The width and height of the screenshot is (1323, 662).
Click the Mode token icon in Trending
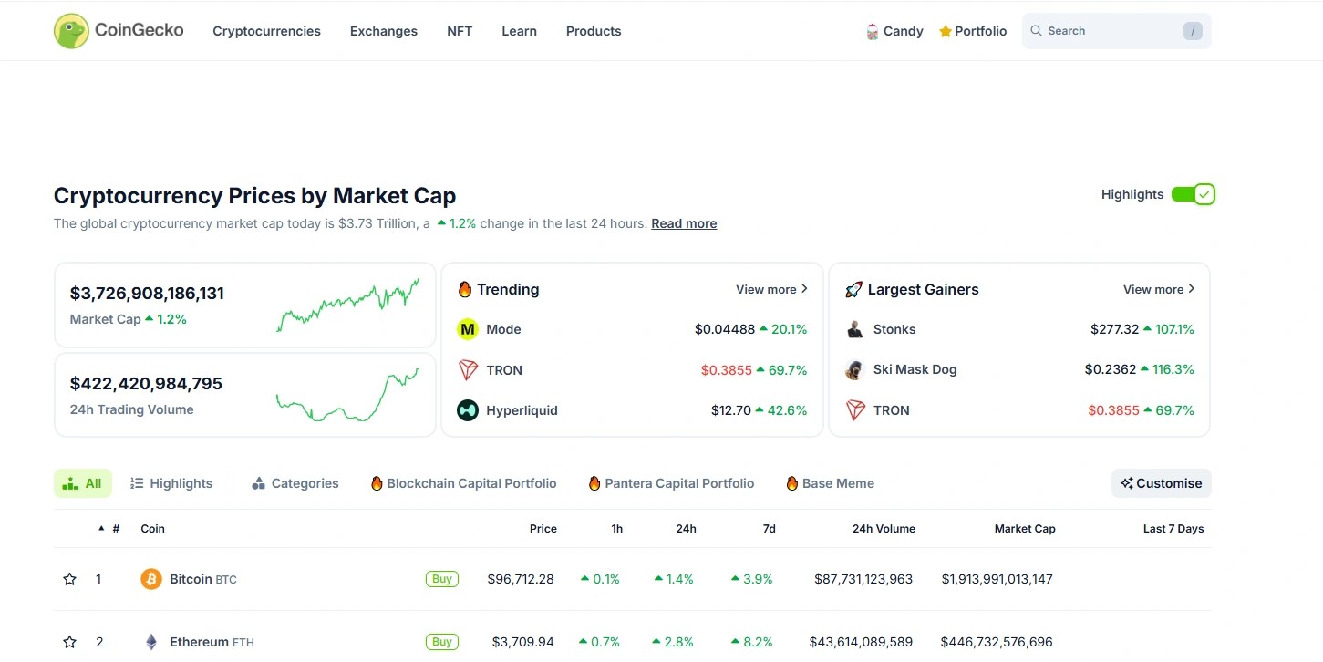coord(468,329)
